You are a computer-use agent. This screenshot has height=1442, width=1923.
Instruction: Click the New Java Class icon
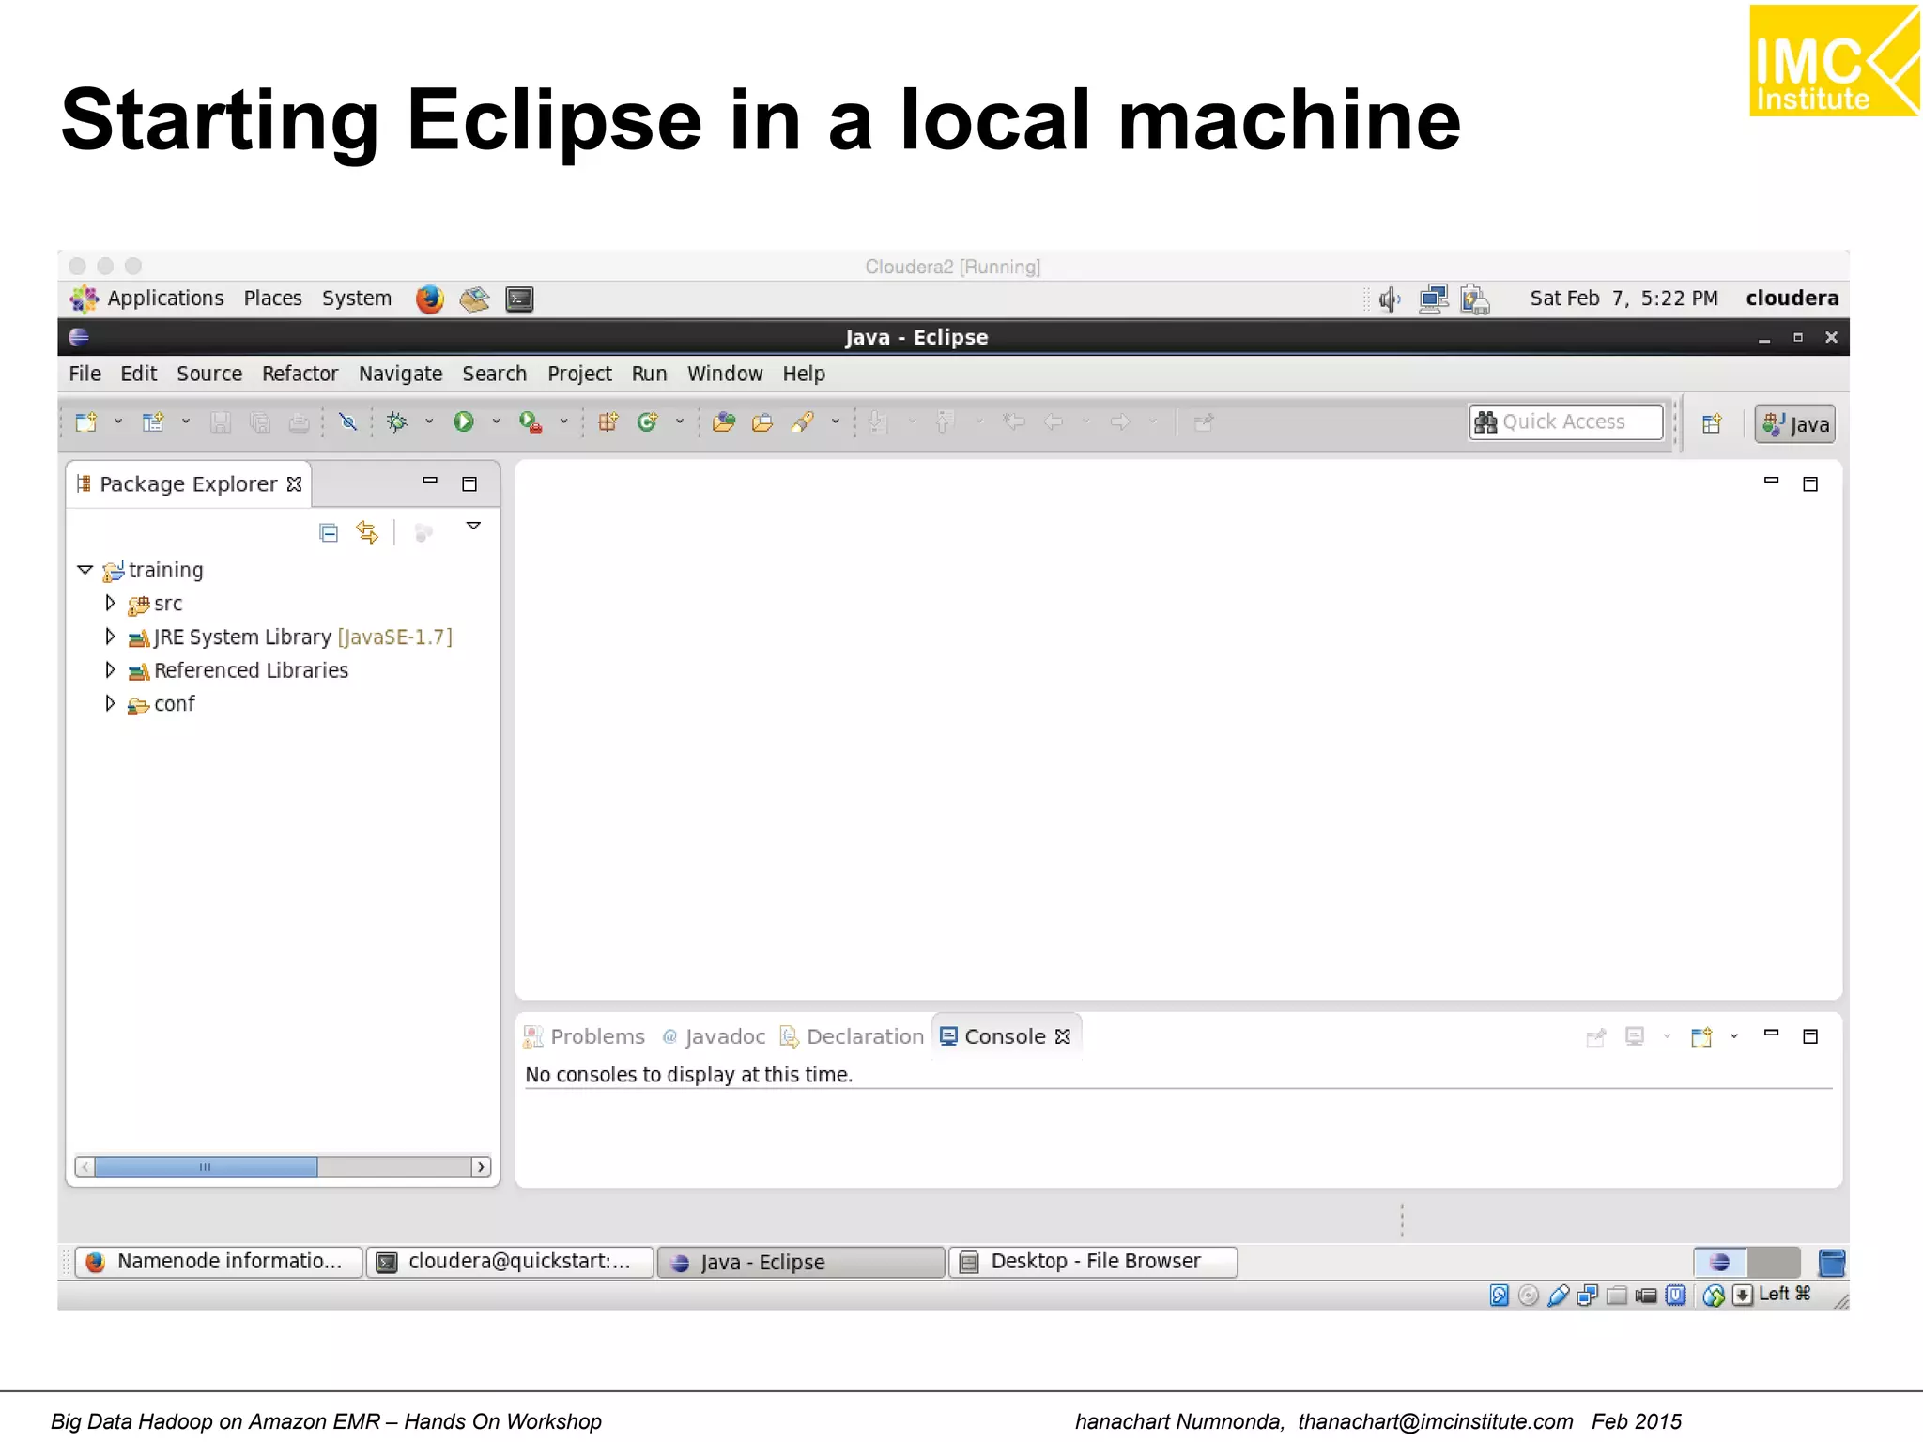coord(647,422)
